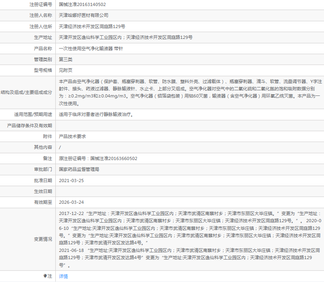324x282 pixels.
Task: Click the 产品名称 row label
Action: click(x=43, y=49)
